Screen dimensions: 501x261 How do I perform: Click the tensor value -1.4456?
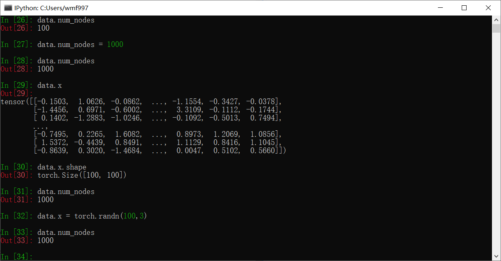pos(52,110)
